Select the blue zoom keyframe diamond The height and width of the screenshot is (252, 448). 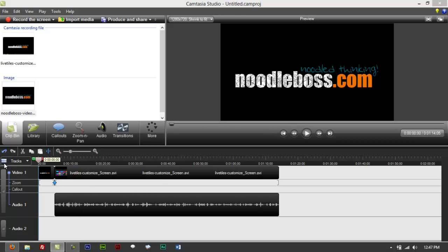pos(55,182)
